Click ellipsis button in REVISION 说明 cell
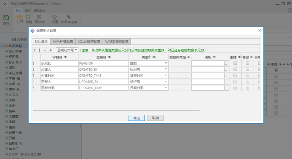The height and width of the screenshot is (159, 292). pyautogui.click(x=226, y=63)
